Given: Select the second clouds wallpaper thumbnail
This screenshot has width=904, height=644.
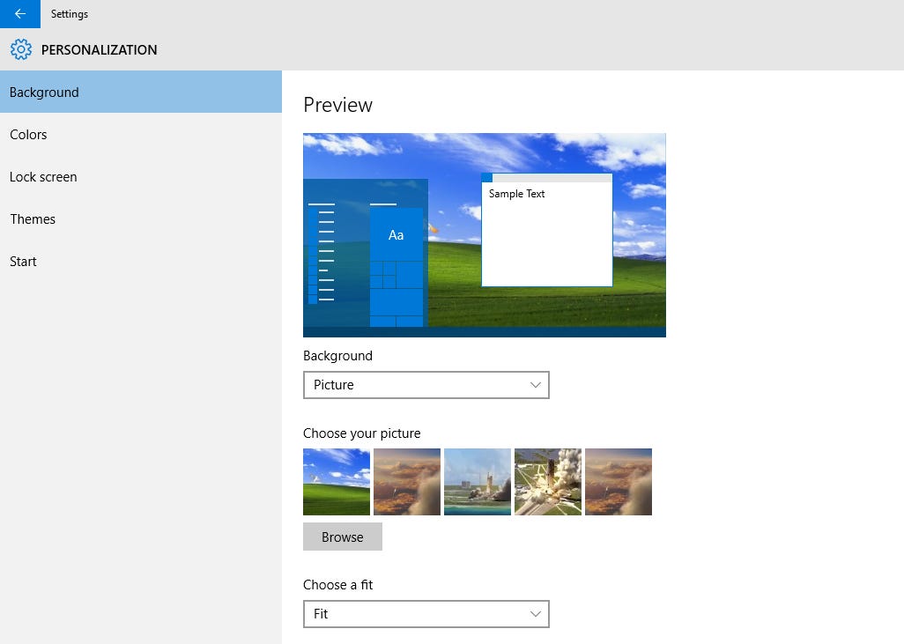Looking at the screenshot, I should coord(406,481).
